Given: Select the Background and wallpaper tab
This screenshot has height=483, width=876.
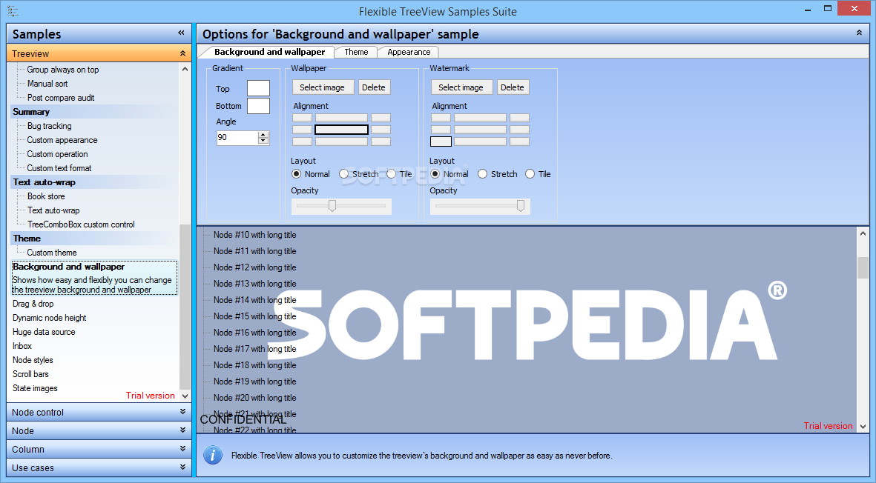Looking at the screenshot, I should (269, 52).
